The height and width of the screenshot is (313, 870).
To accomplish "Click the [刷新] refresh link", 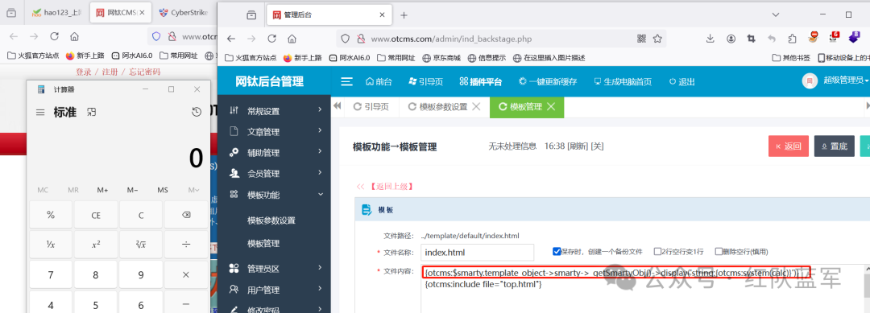I will coord(577,146).
